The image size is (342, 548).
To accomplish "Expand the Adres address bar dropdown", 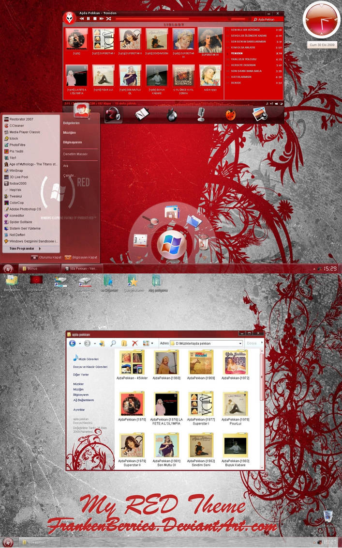I will [x=240, y=344].
